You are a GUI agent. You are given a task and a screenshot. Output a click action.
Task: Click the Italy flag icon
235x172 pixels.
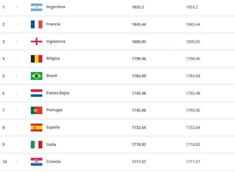(37, 144)
